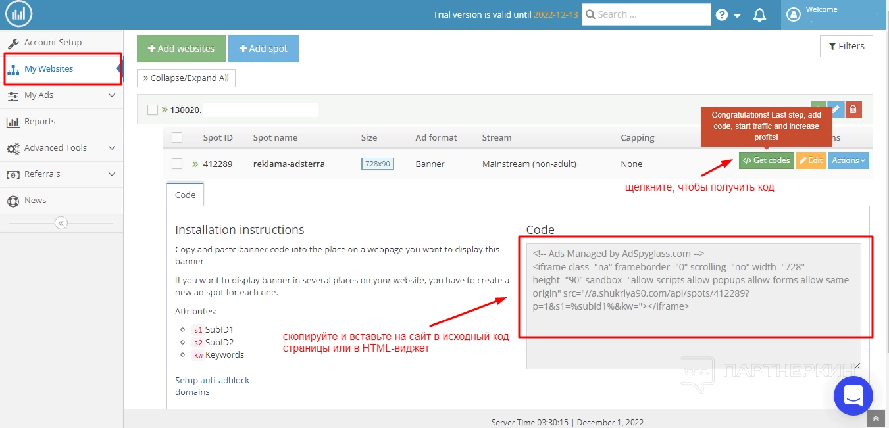Click the trial expiry date 2022-12-13
889x428 pixels.
coord(556,14)
